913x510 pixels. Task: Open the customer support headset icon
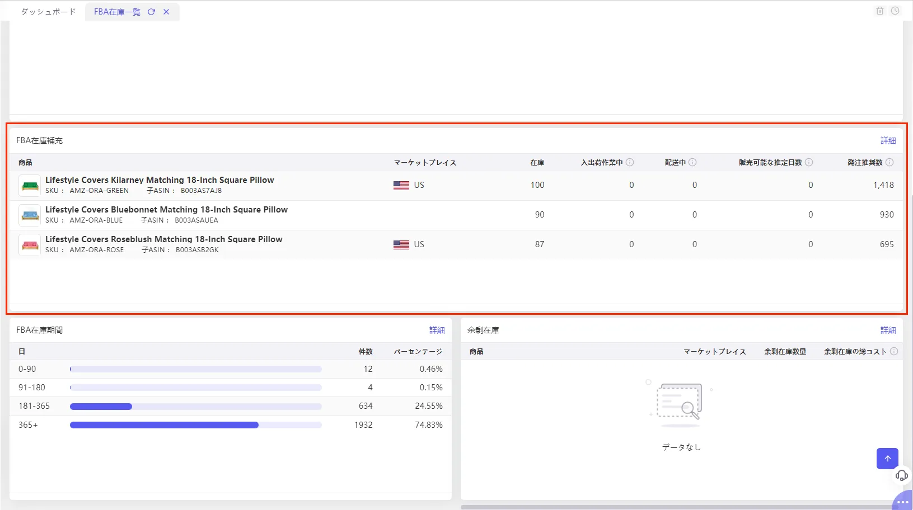coord(901,475)
